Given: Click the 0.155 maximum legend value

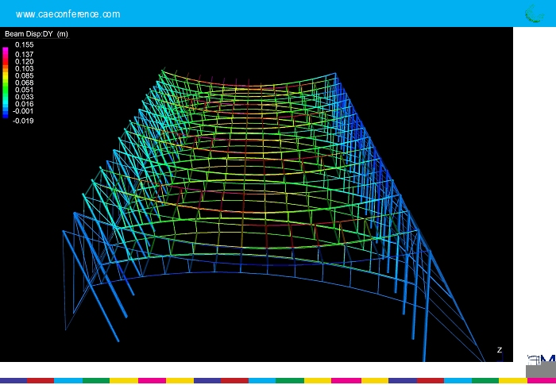Looking at the screenshot, I should (24, 45).
